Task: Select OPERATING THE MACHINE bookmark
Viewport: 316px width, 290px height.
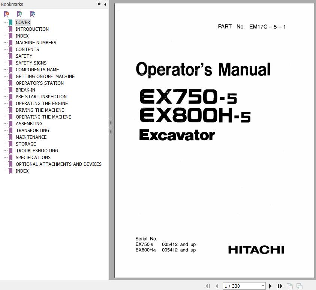Action: (x=43, y=117)
